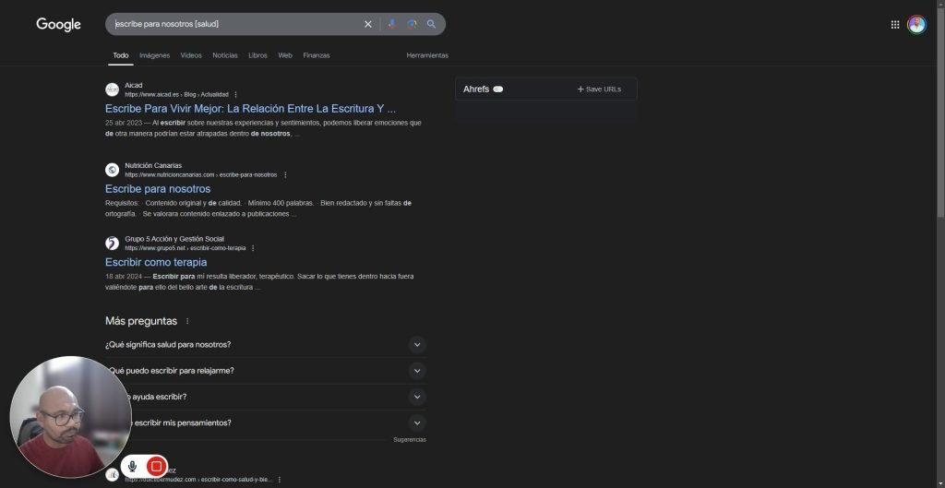
Task: Open the 'Escribir como terapia' result link
Action: coord(156,263)
